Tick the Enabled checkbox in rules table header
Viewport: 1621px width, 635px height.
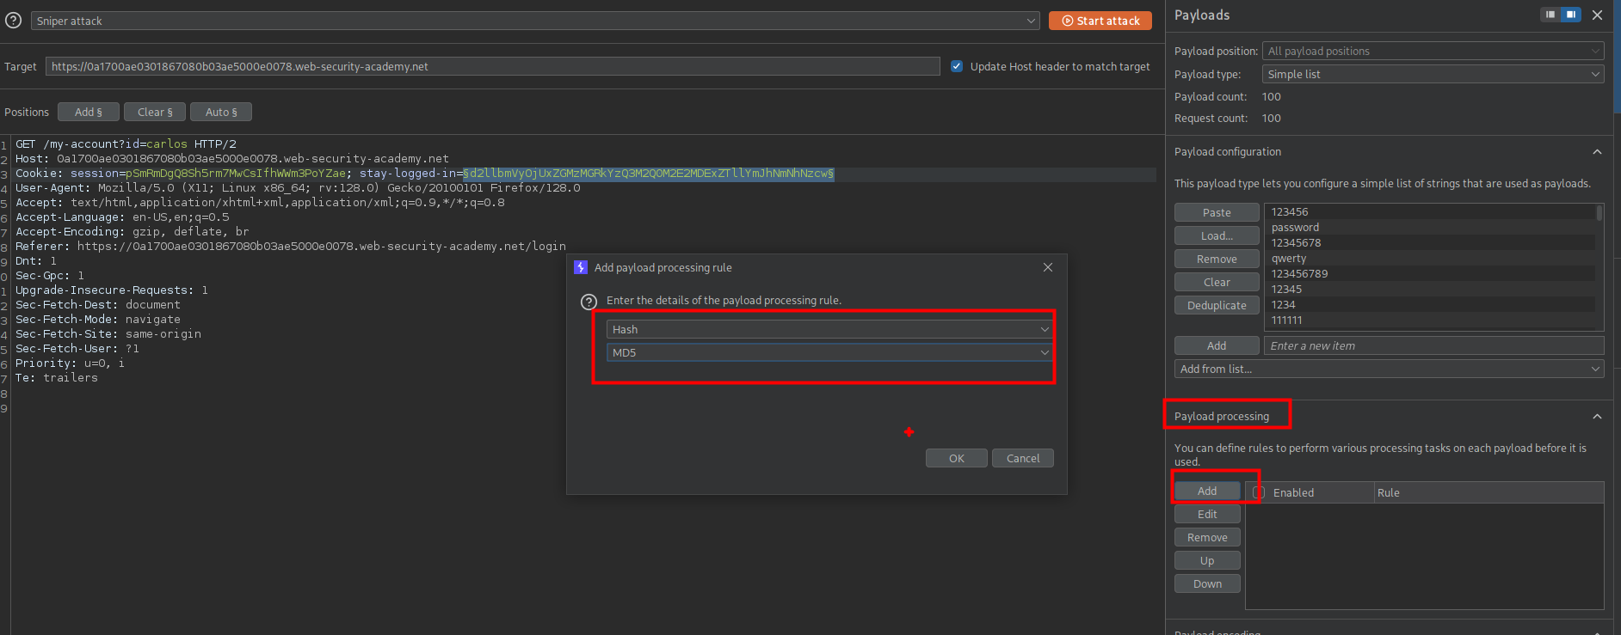coord(1259,492)
